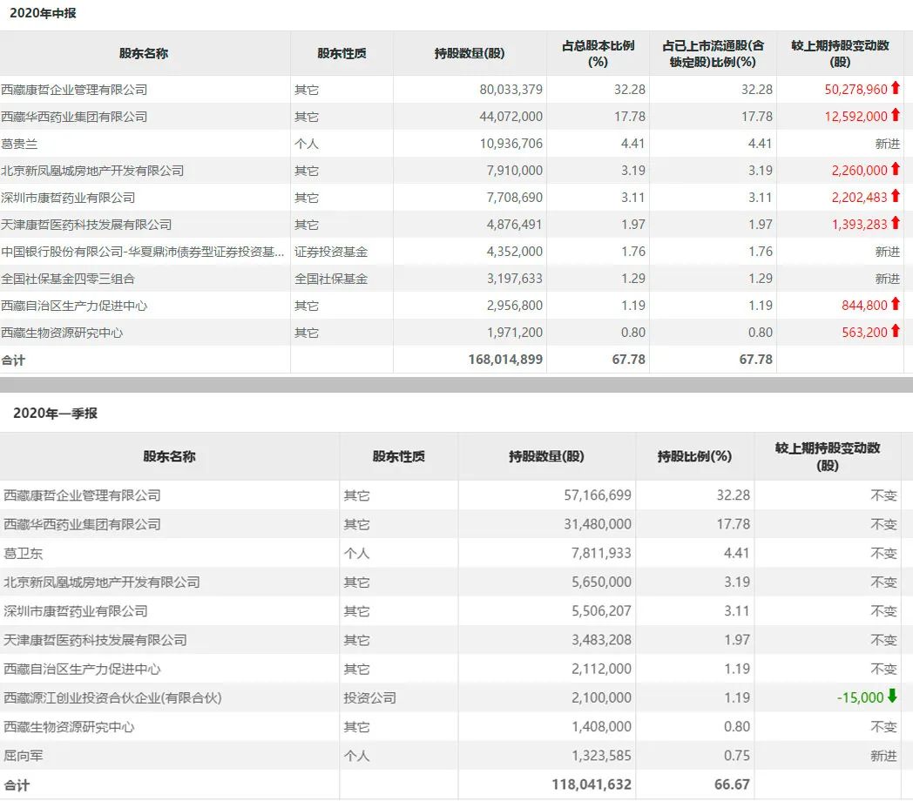Click holding value 1,323,585
Screen dimensions: 913x808
coord(601,756)
